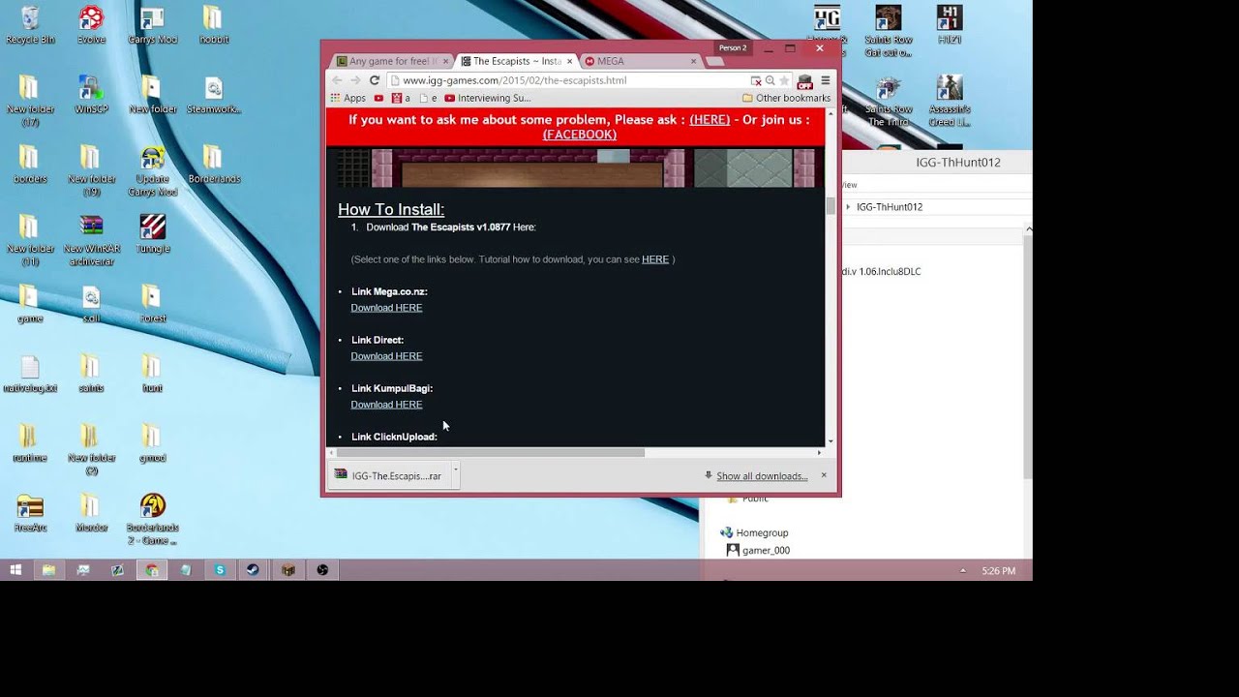
Task: Open OBS from the taskbar
Action: point(322,570)
